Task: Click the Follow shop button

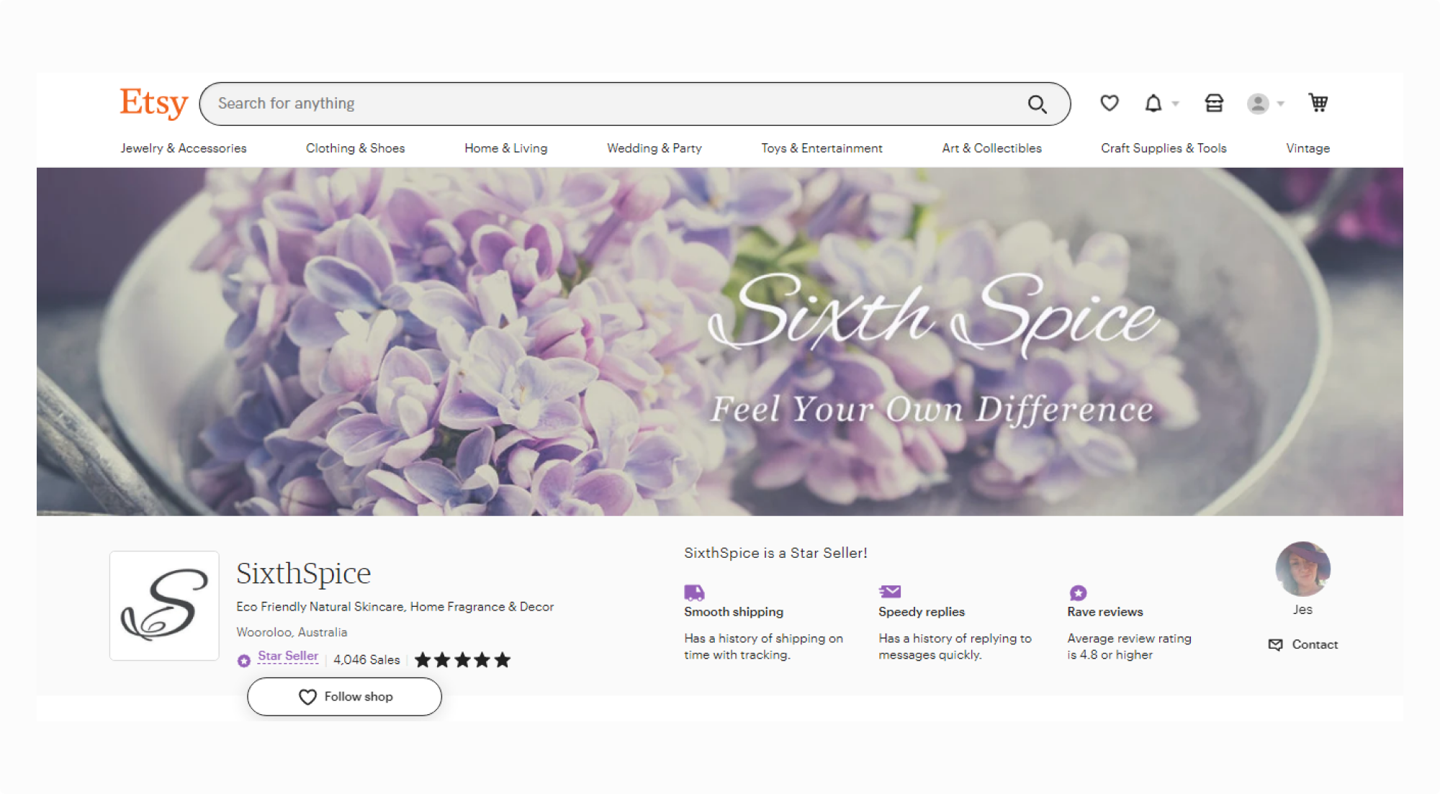Action: coord(344,696)
